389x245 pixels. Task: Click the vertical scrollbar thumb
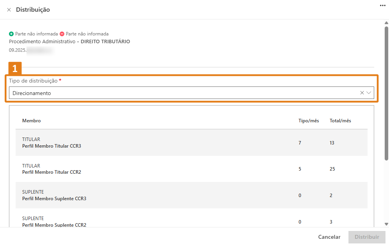[x=386, y=93]
